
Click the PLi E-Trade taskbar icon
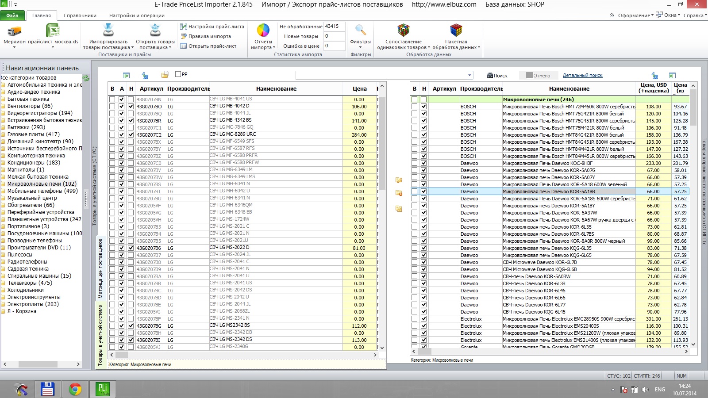(x=103, y=389)
